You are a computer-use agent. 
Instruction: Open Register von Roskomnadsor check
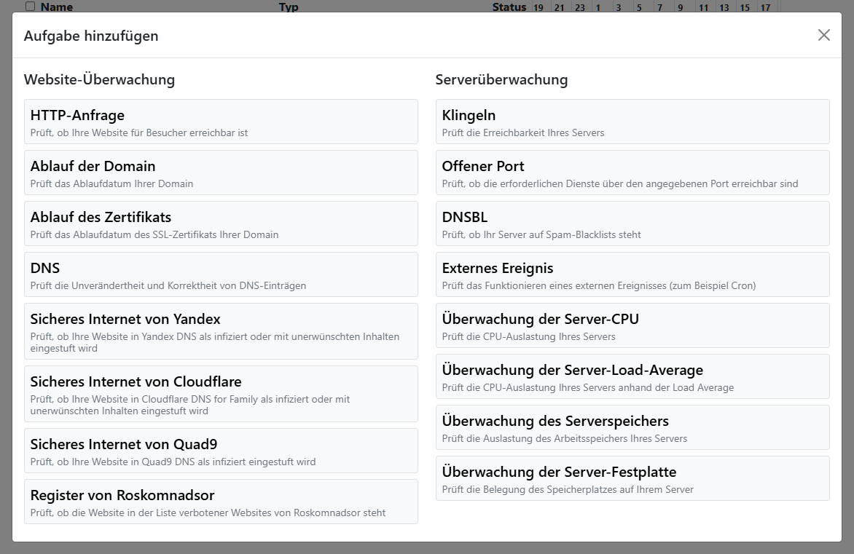[221, 502]
